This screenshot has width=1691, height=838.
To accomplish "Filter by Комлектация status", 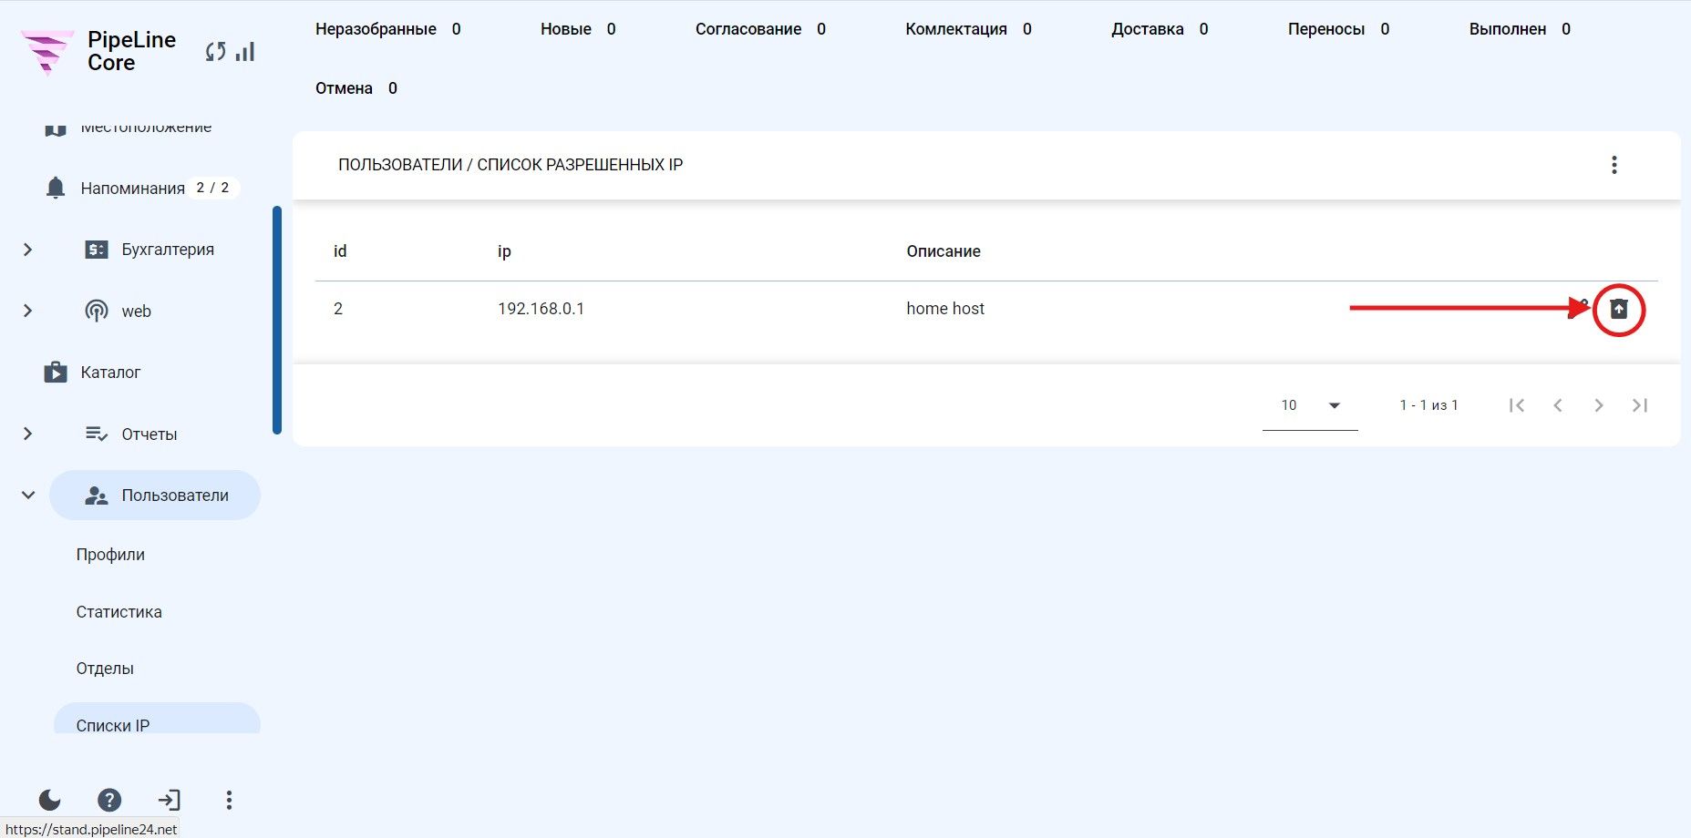I will (968, 29).
